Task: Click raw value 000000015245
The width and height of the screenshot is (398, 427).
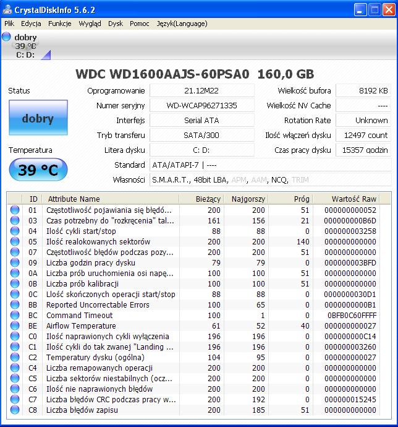Action: coord(350,400)
